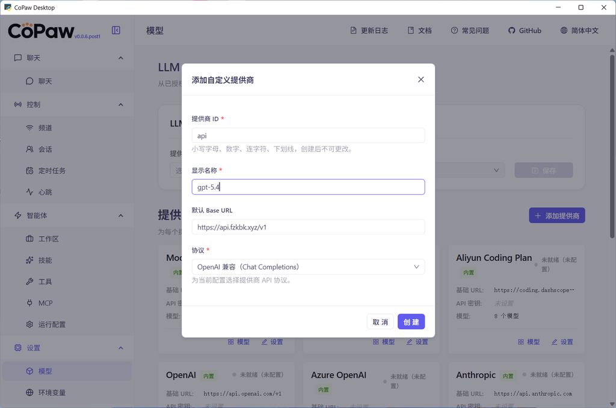The height and width of the screenshot is (408, 616).
Task: Open the 心跳 heartbeat page
Action: (x=67, y=192)
